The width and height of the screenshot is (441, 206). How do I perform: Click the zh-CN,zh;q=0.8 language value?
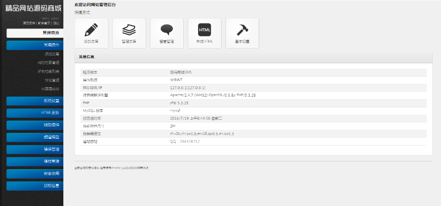(x=202, y=134)
